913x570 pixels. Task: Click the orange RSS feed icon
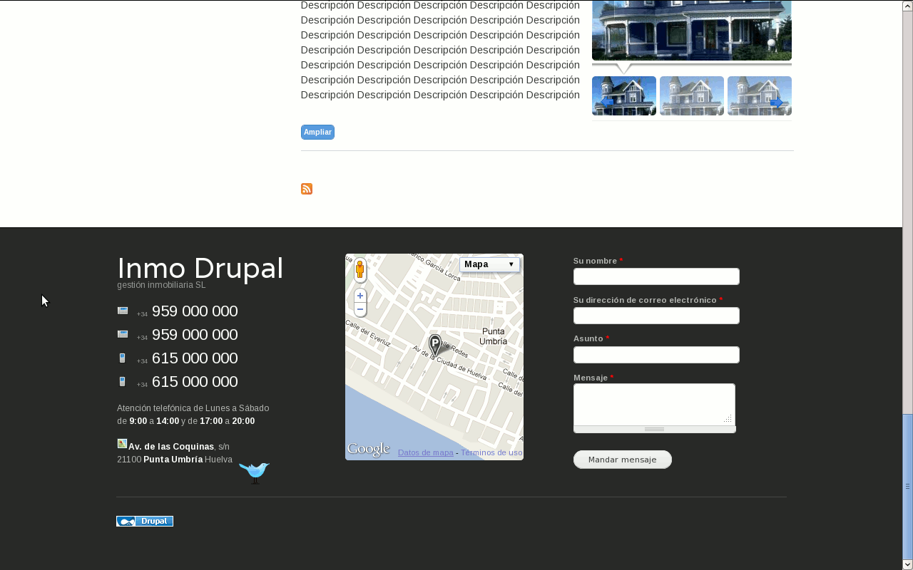(307, 189)
